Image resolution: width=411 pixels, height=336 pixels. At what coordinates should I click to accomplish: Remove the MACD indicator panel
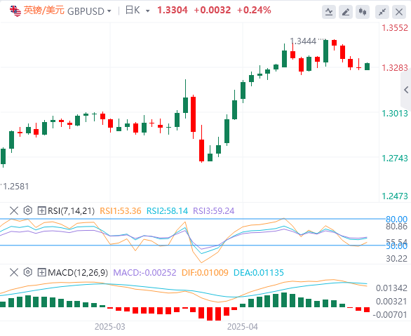tap(14, 272)
